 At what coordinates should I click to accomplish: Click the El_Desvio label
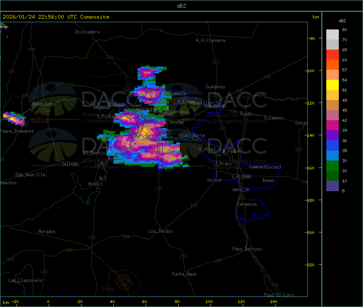click(x=94, y=153)
